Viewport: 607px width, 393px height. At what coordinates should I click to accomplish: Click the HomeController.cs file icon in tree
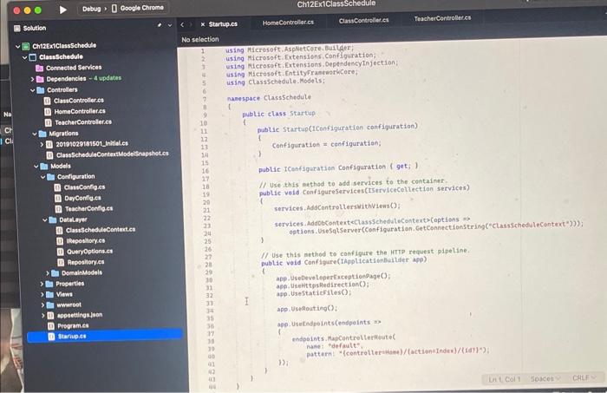(x=48, y=112)
